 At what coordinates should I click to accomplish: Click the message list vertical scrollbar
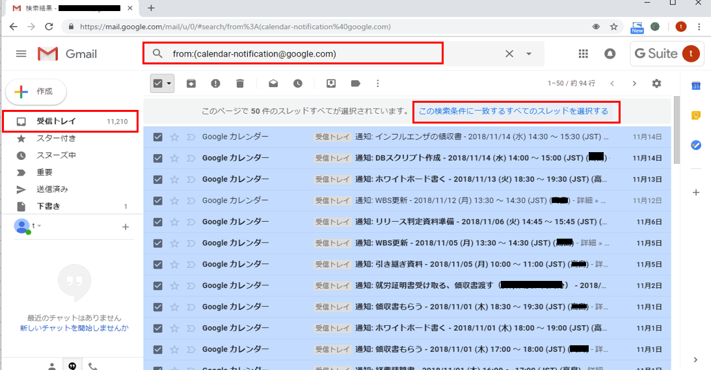[677, 129]
